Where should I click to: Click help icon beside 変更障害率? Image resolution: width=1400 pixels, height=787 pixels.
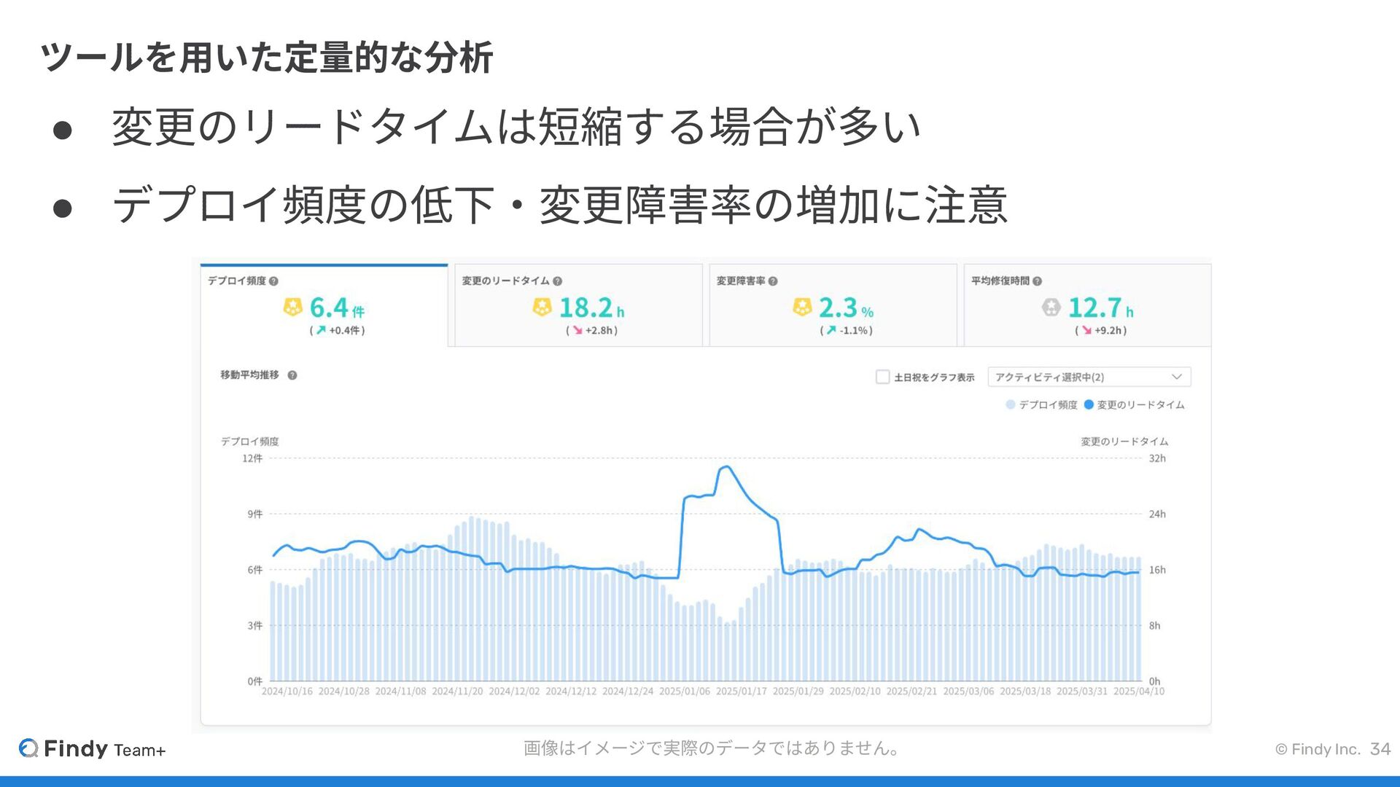(773, 281)
